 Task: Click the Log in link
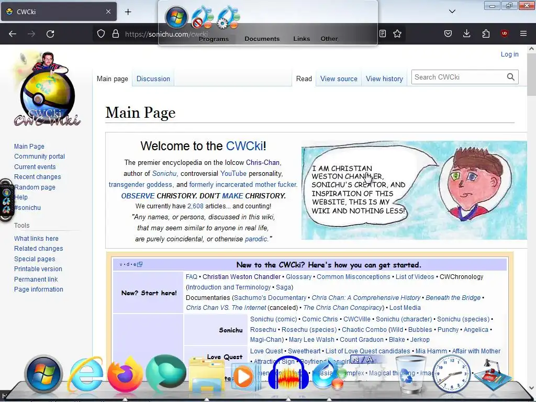(x=509, y=54)
